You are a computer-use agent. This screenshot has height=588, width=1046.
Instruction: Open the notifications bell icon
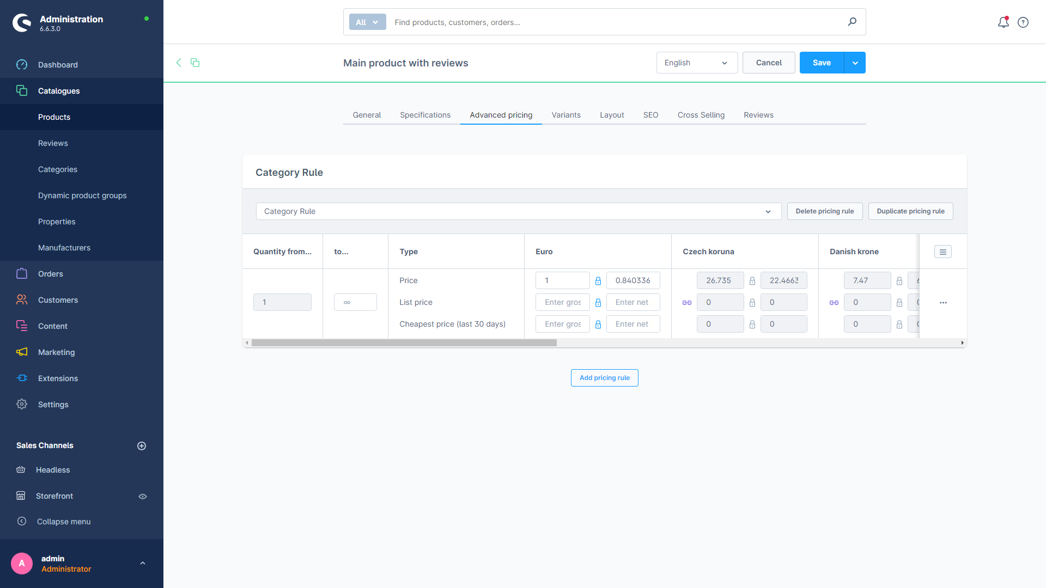[x=1003, y=22]
